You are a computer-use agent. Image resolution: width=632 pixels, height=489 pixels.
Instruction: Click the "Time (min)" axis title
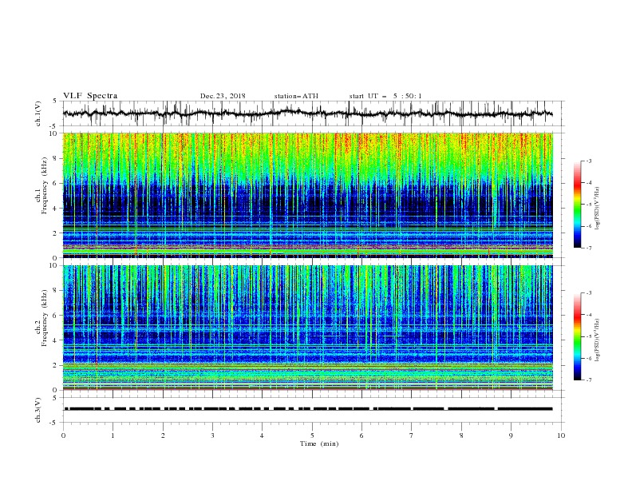[x=319, y=443]
